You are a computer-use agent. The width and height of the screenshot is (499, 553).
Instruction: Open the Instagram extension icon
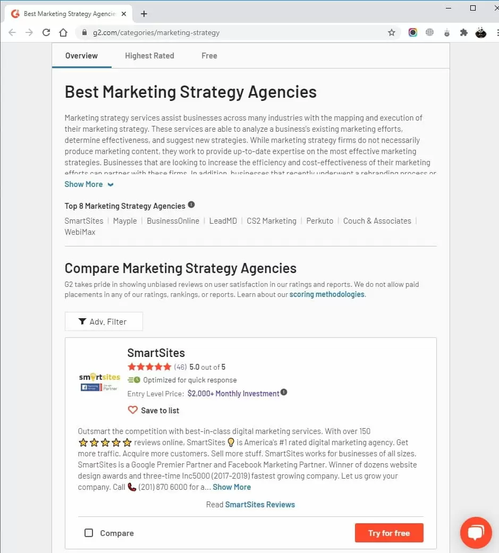point(413,32)
